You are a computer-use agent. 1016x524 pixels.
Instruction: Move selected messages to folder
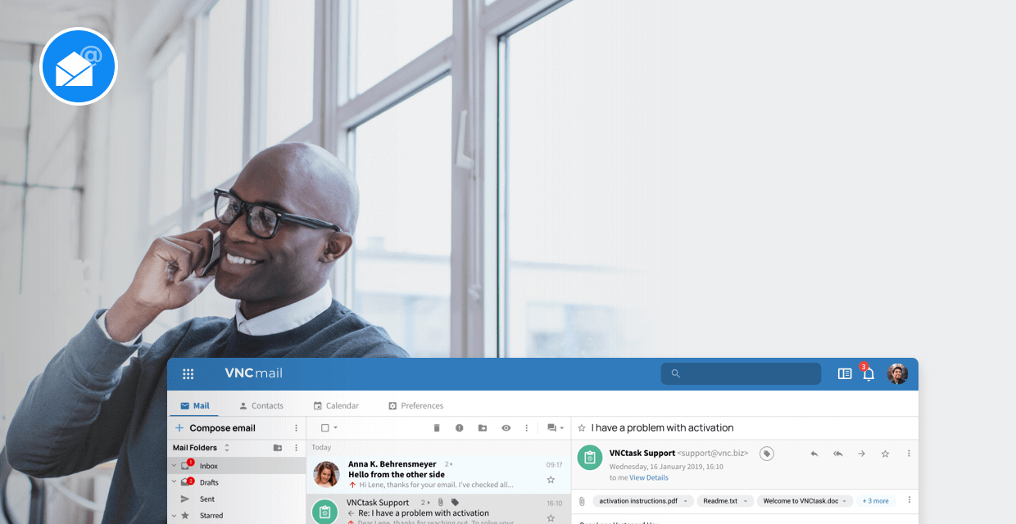[483, 427]
